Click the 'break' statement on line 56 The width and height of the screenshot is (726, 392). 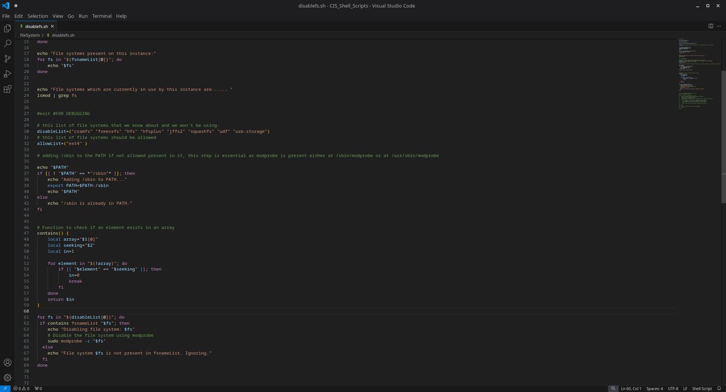pyautogui.click(x=75, y=281)
